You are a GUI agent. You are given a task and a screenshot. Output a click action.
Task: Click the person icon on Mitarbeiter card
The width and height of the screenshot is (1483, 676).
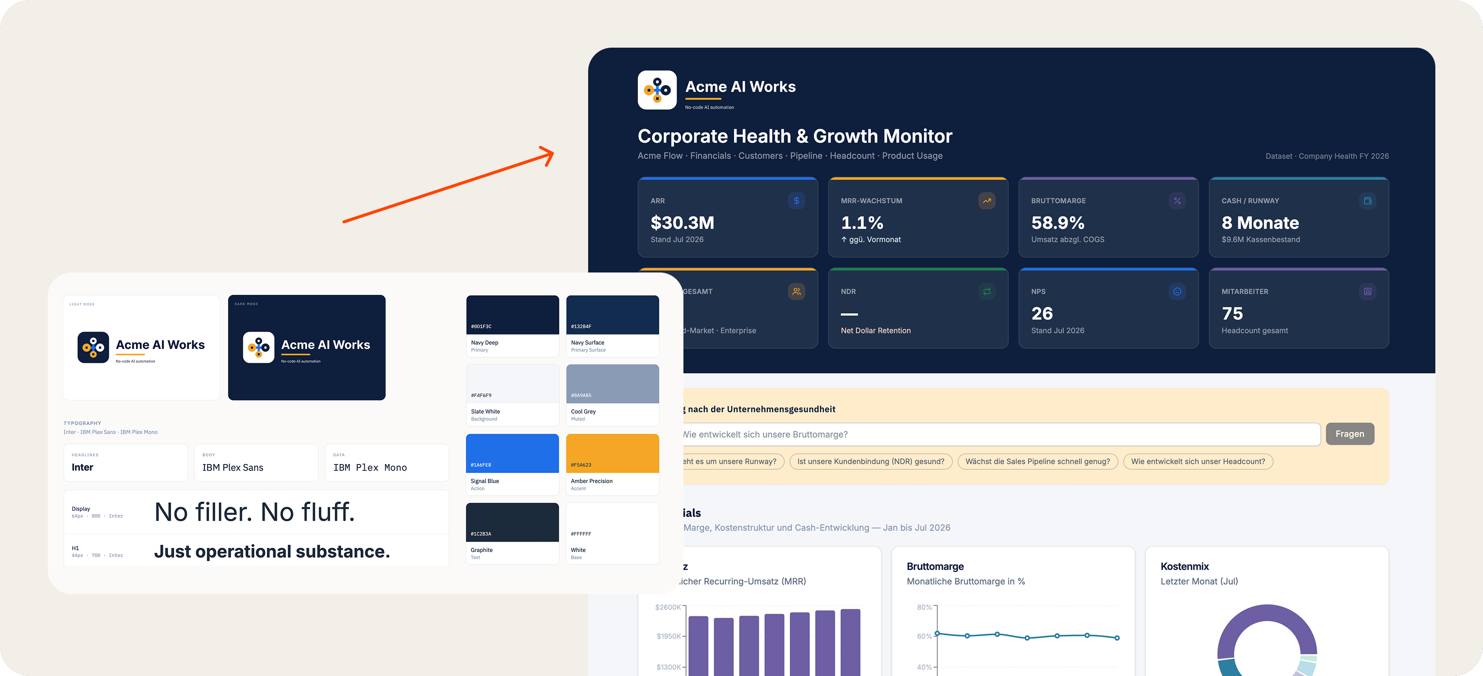[1367, 291]
